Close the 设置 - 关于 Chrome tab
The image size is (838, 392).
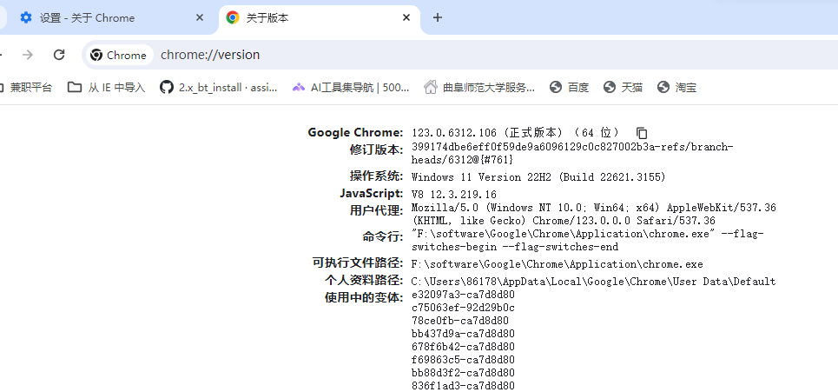[200, 17]
